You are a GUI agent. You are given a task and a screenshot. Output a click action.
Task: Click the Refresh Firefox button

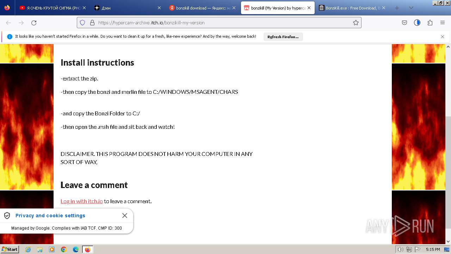(x=283, y=37)
